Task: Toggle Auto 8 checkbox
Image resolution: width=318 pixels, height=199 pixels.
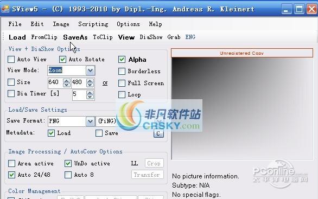Action: (x=68, y=175)
